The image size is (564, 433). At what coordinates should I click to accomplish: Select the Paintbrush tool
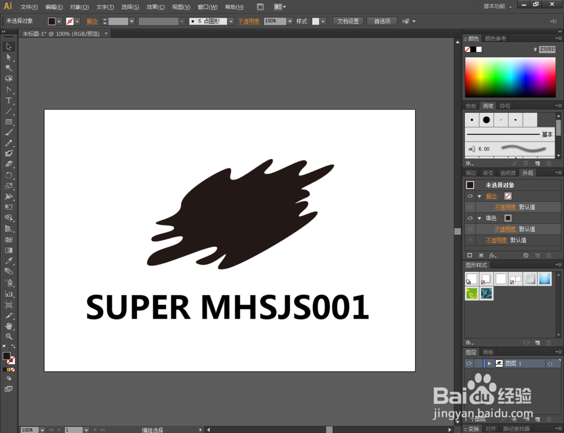8,132
